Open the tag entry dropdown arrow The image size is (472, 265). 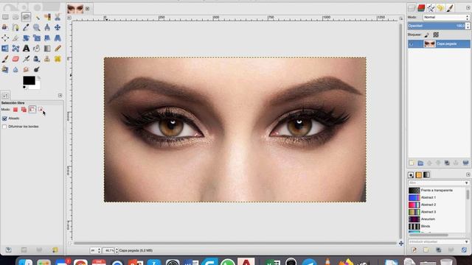[467, 241]
